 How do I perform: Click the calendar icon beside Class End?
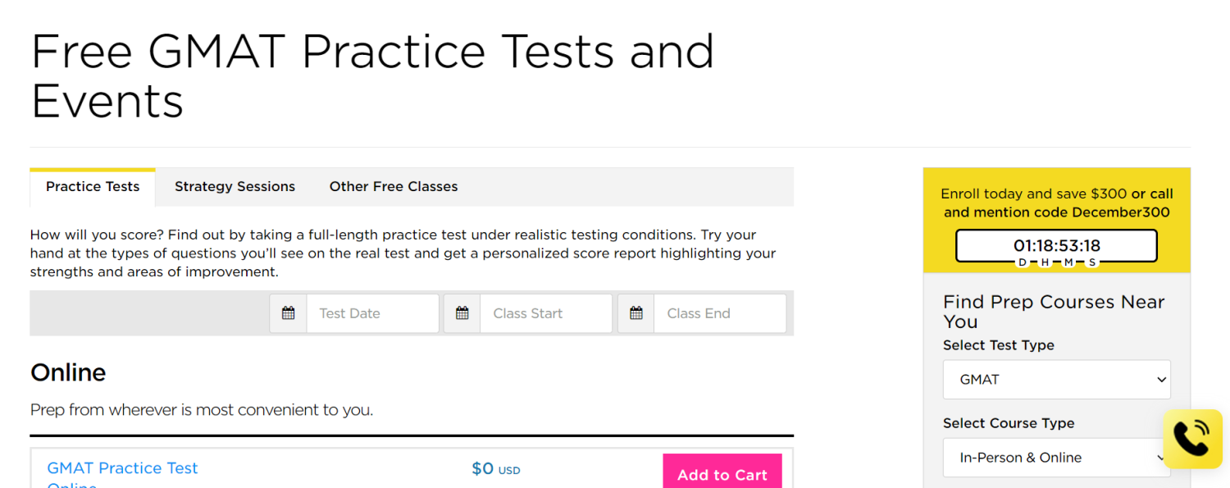pyautogui.click(x=635, y=313)
